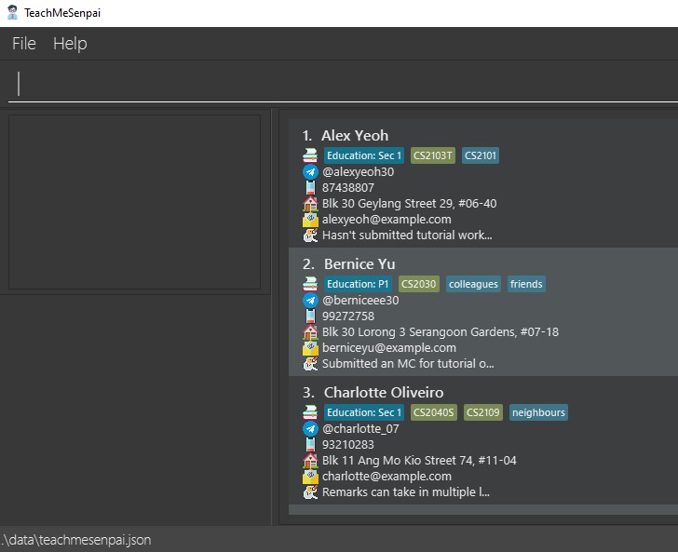Click the handle @berniceee30
Screen dimensions: 678x552
click(360, 301)
